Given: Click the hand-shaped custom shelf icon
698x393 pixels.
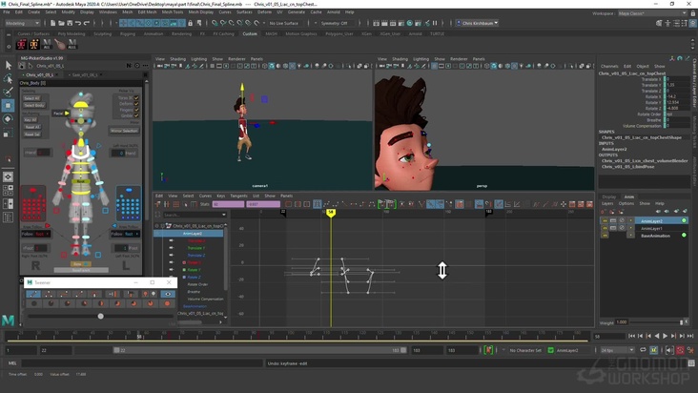Looking at the screenshot, I should pyautogui.click(x=59, y=44).
